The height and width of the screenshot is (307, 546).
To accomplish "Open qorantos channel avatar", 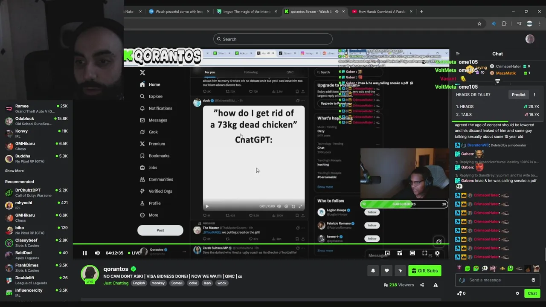I will pos(90,274).
